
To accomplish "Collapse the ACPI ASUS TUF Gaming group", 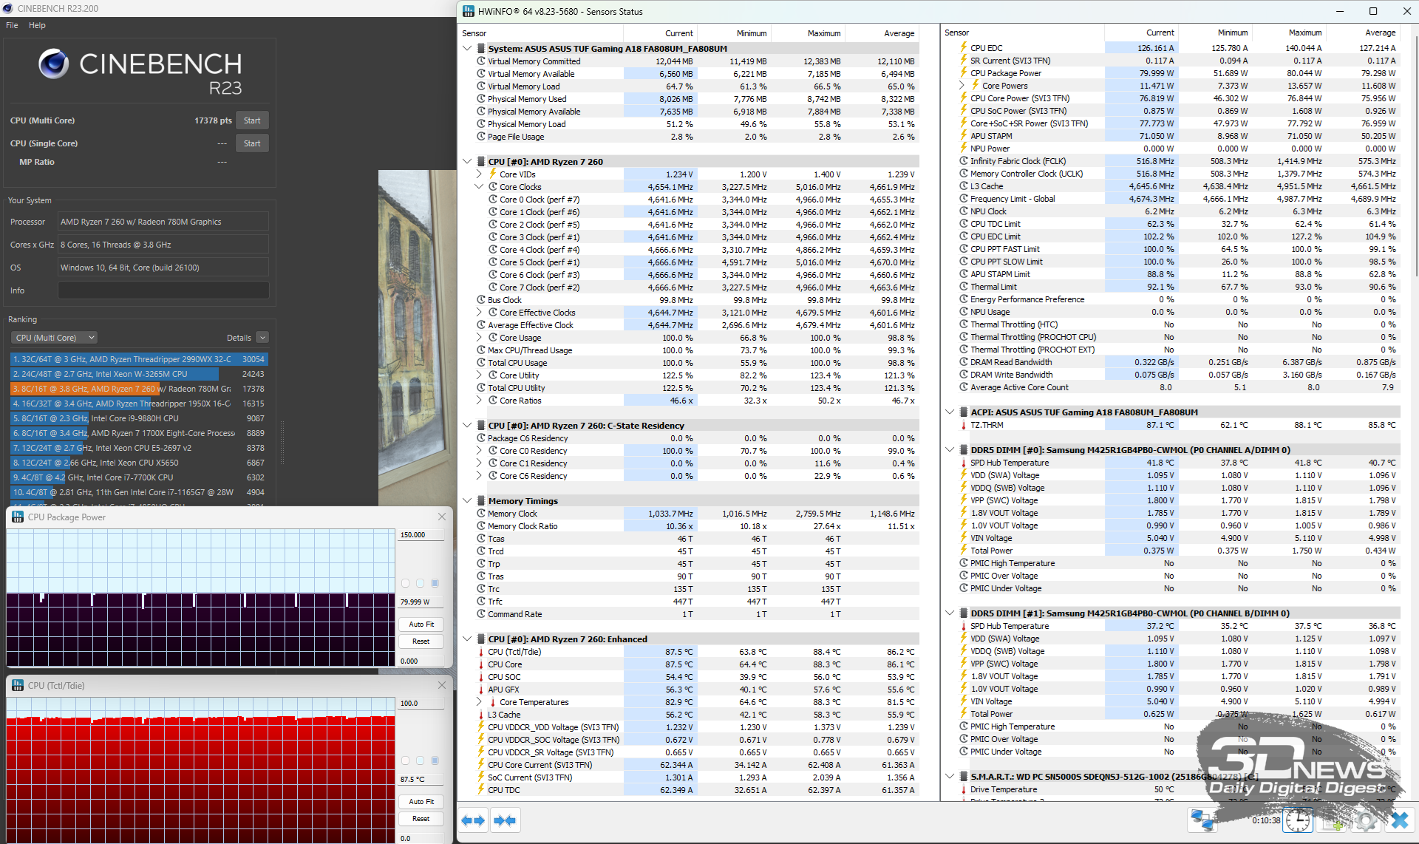I will (x=950, y=412).
